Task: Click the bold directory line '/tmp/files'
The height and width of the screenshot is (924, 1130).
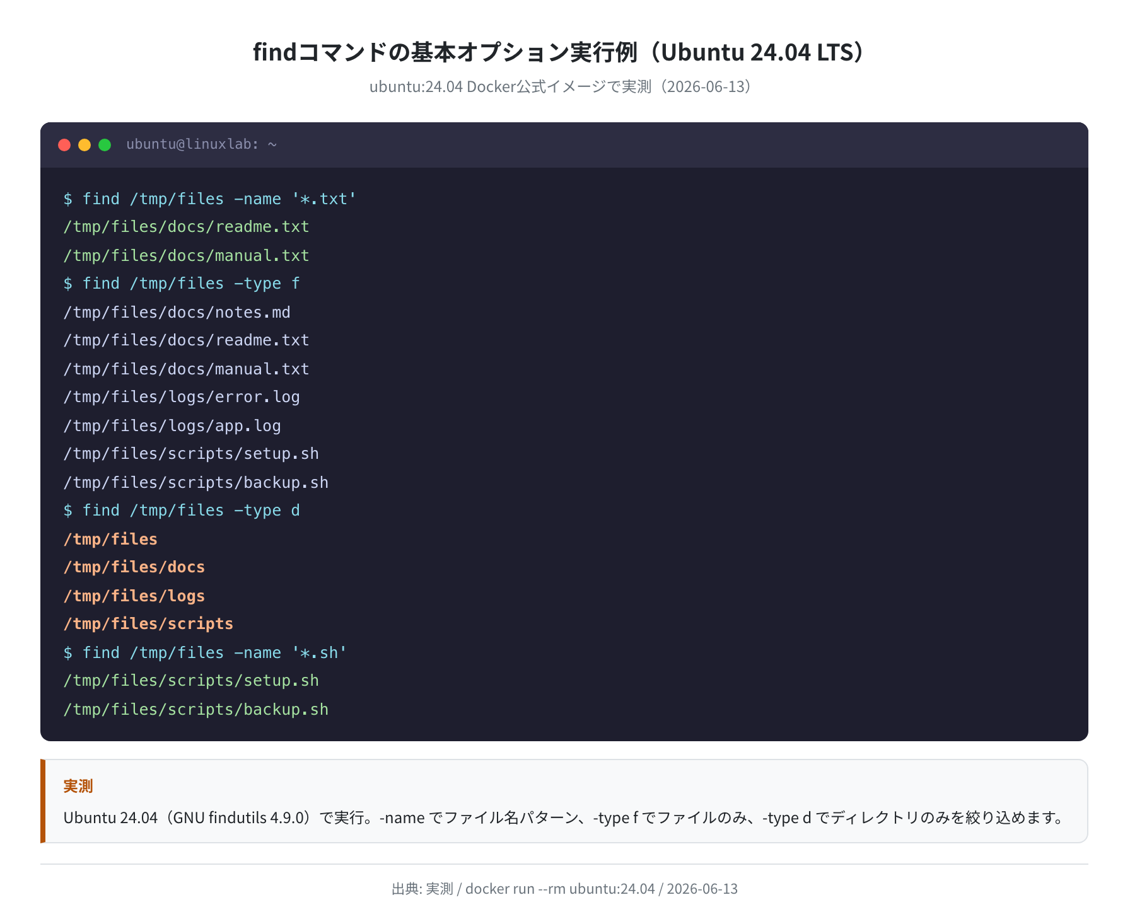Action: coord(110,539)
